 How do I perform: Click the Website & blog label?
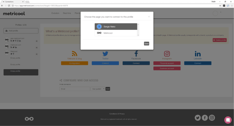tap(74, 59)
